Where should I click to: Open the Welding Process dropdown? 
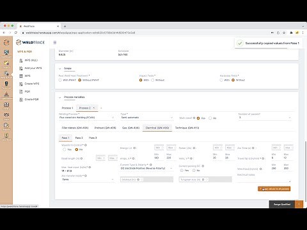[87, 118]
